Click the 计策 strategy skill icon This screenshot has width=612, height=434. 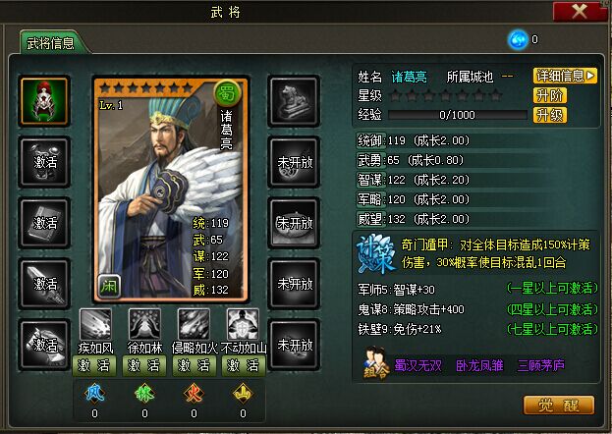click(375, 253)
